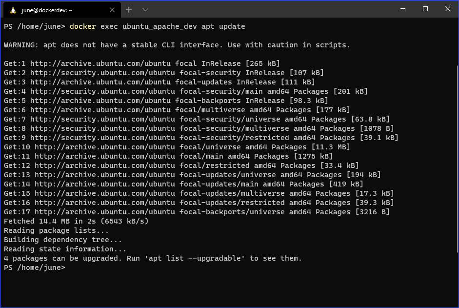Screen dimensions: 459x308
Task: Click the '4 packages can be upgraded' line
Action: [x=153, y=259]
